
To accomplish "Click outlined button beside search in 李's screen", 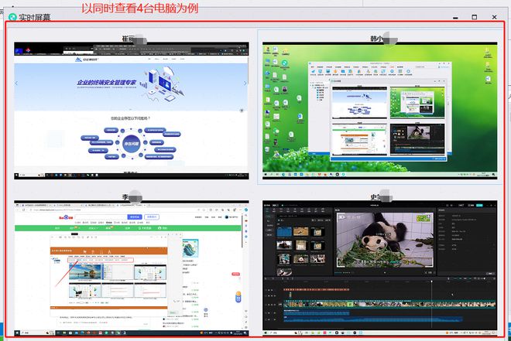I will point(152,217).
